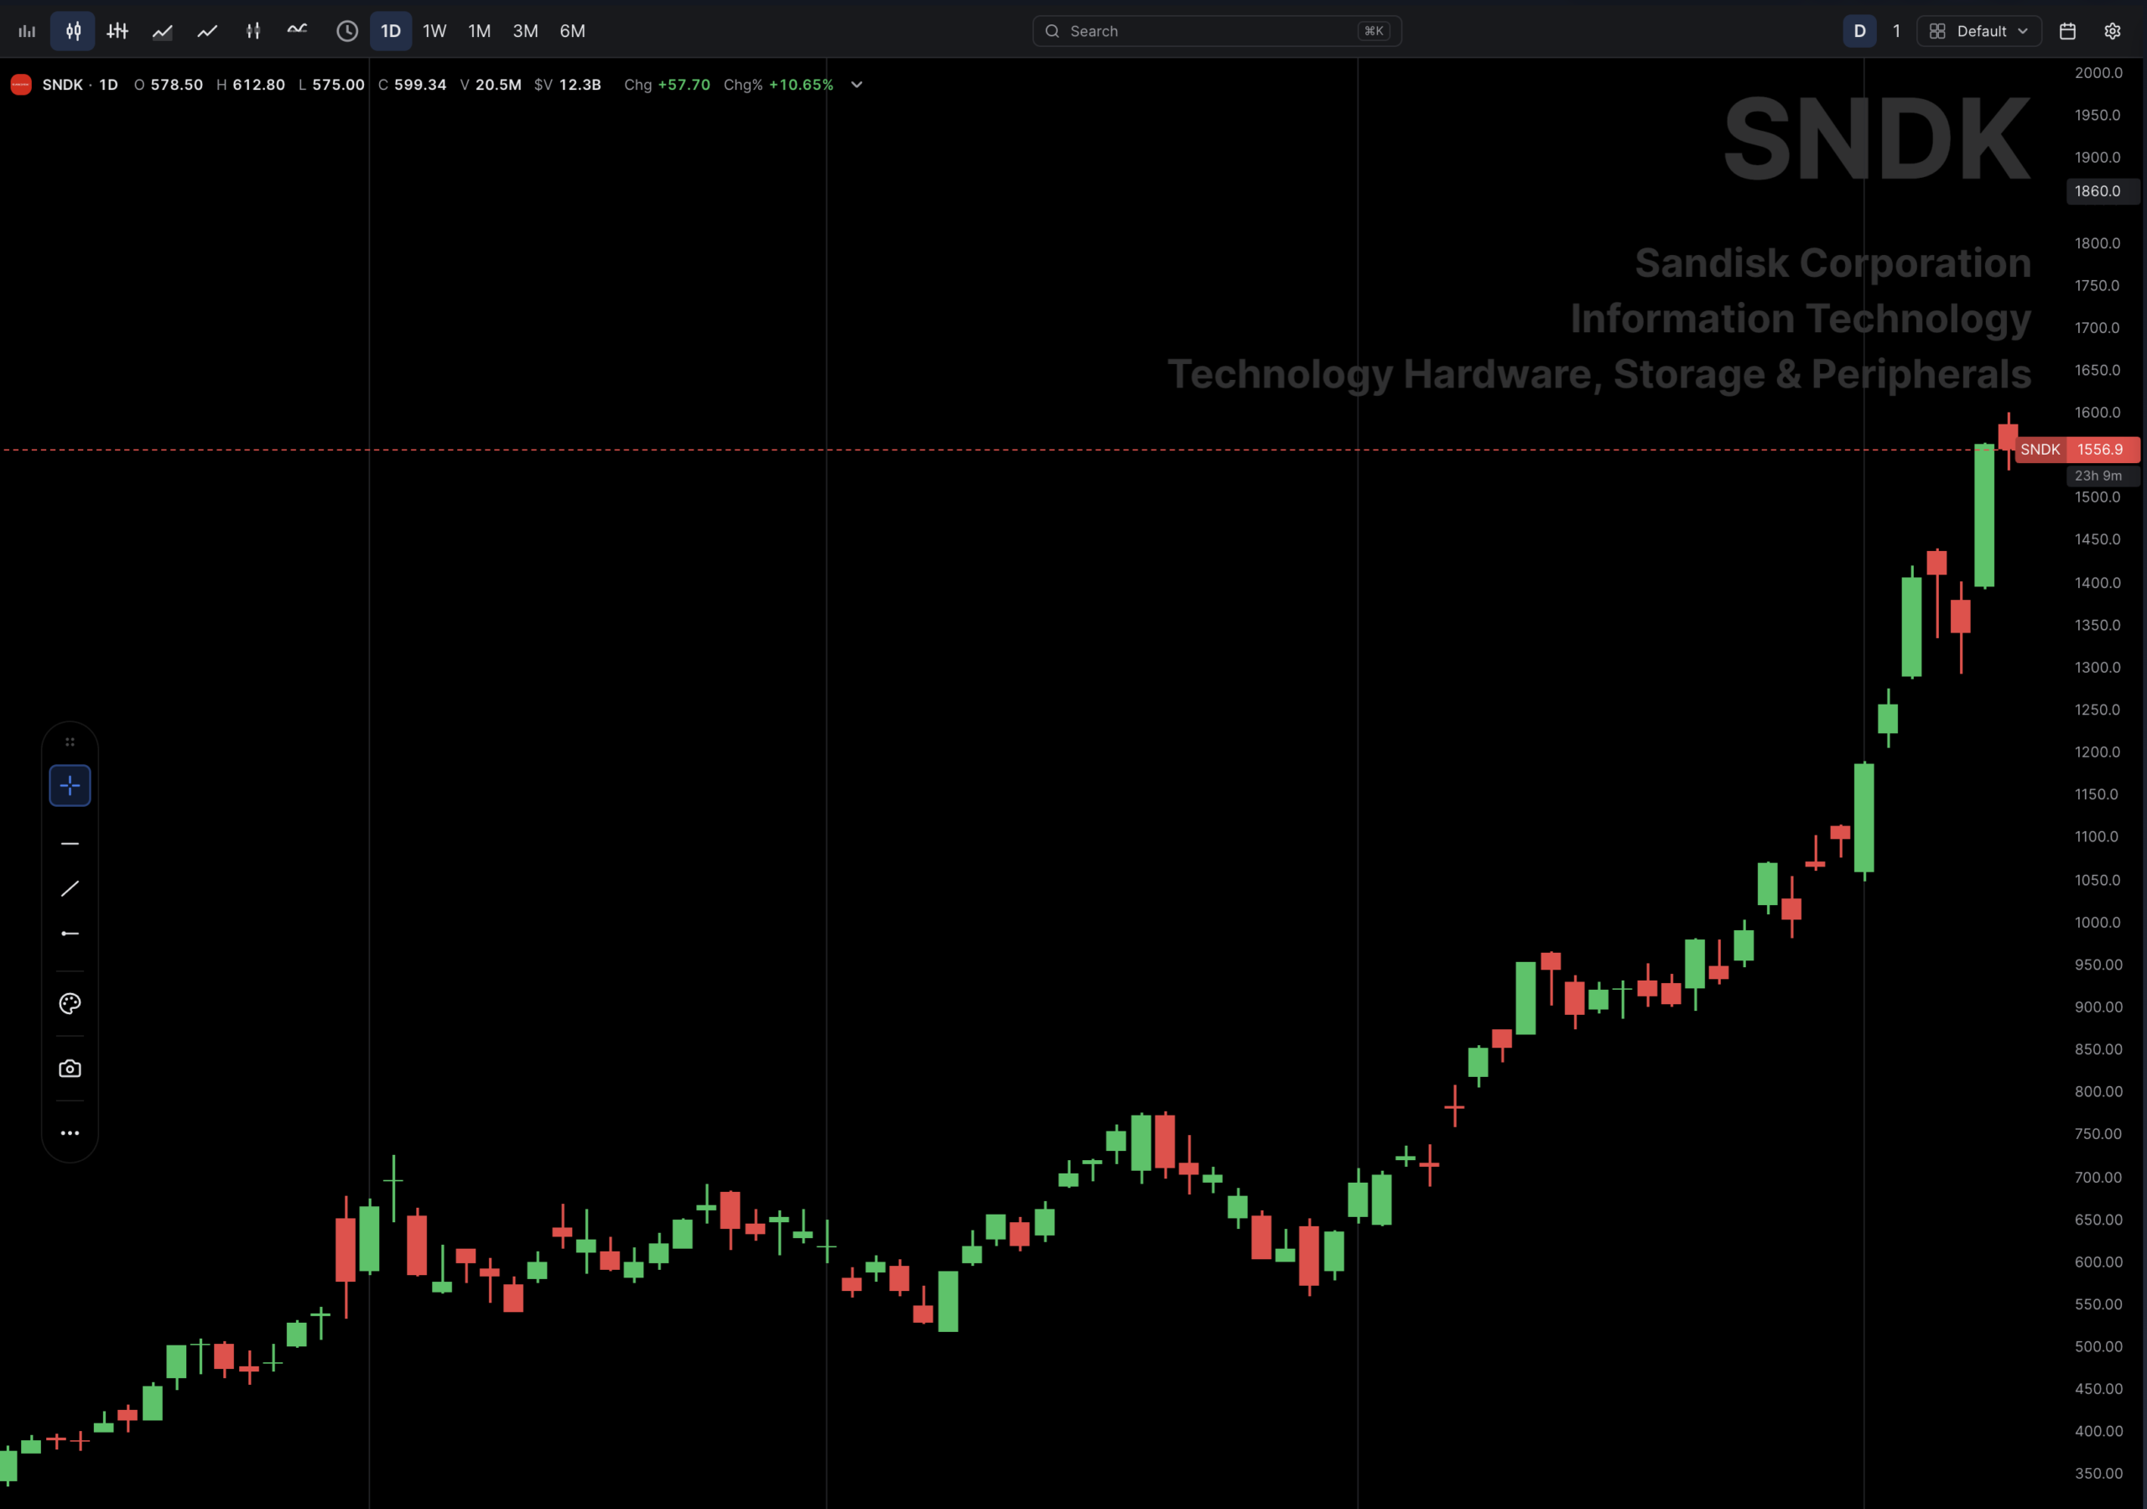Switch to the volume bars chart type
Viewport: 2147px width, 1509px height.
(x=27, y=31)
